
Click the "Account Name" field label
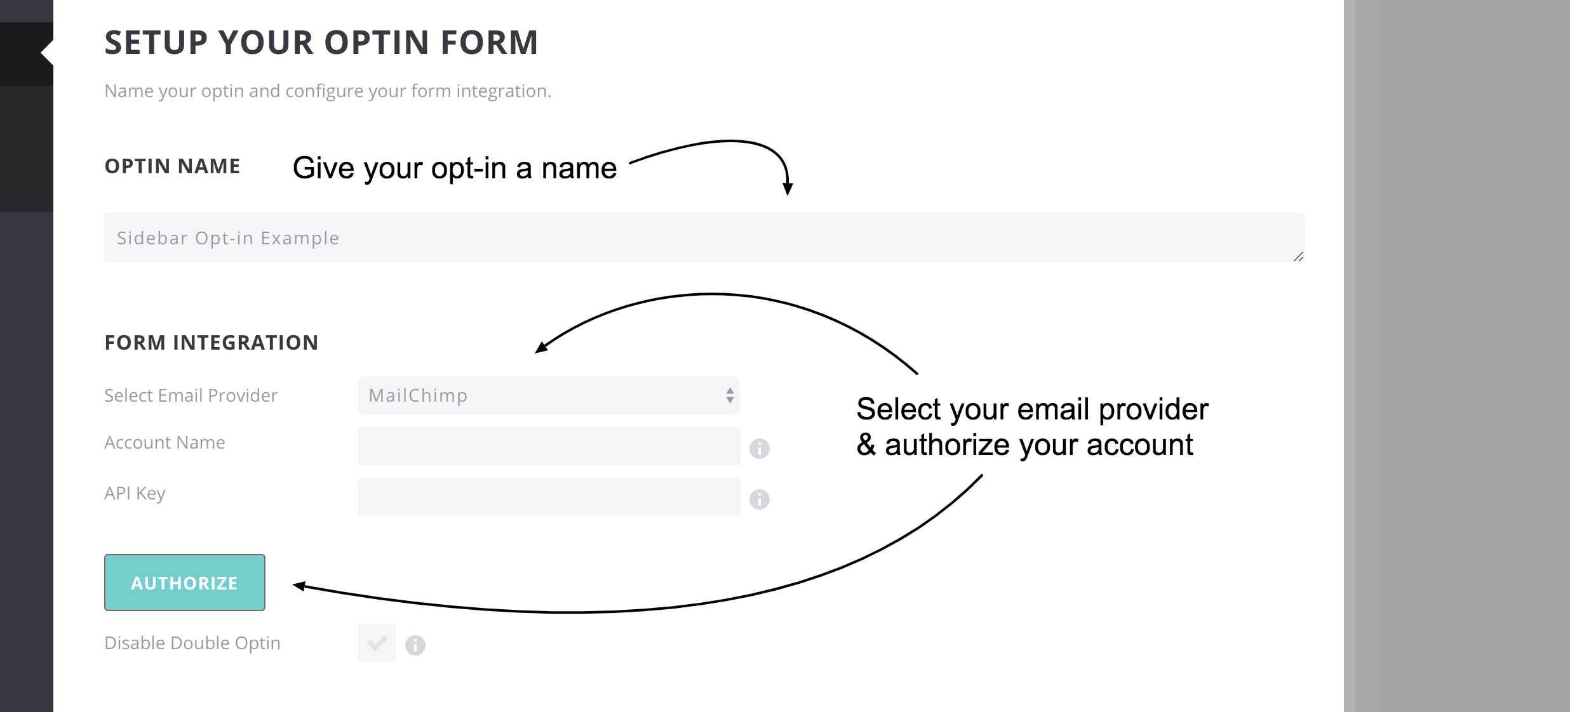coord(164,442)
